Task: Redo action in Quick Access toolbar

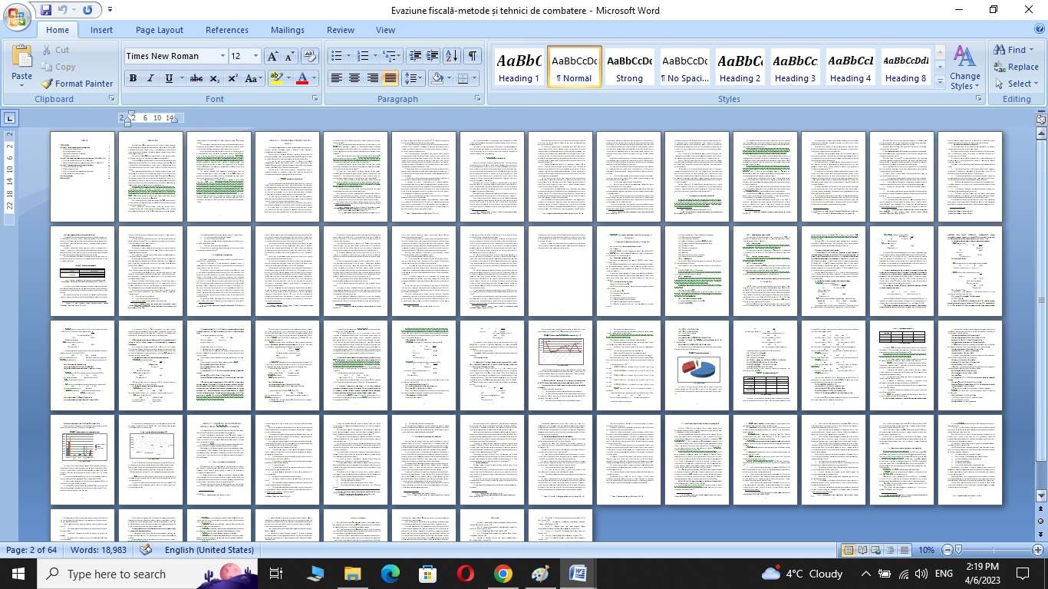Action: (x=87, y=10)
